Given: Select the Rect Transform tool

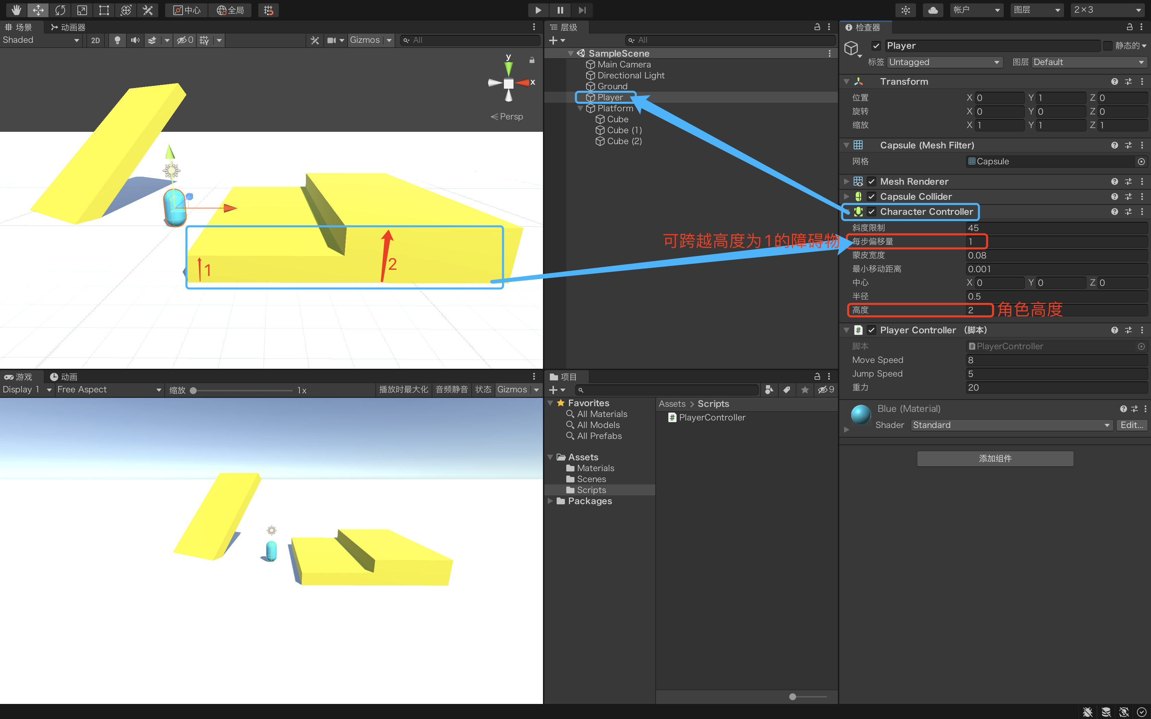Looking at the screenshot, I should tap(104, 10).
